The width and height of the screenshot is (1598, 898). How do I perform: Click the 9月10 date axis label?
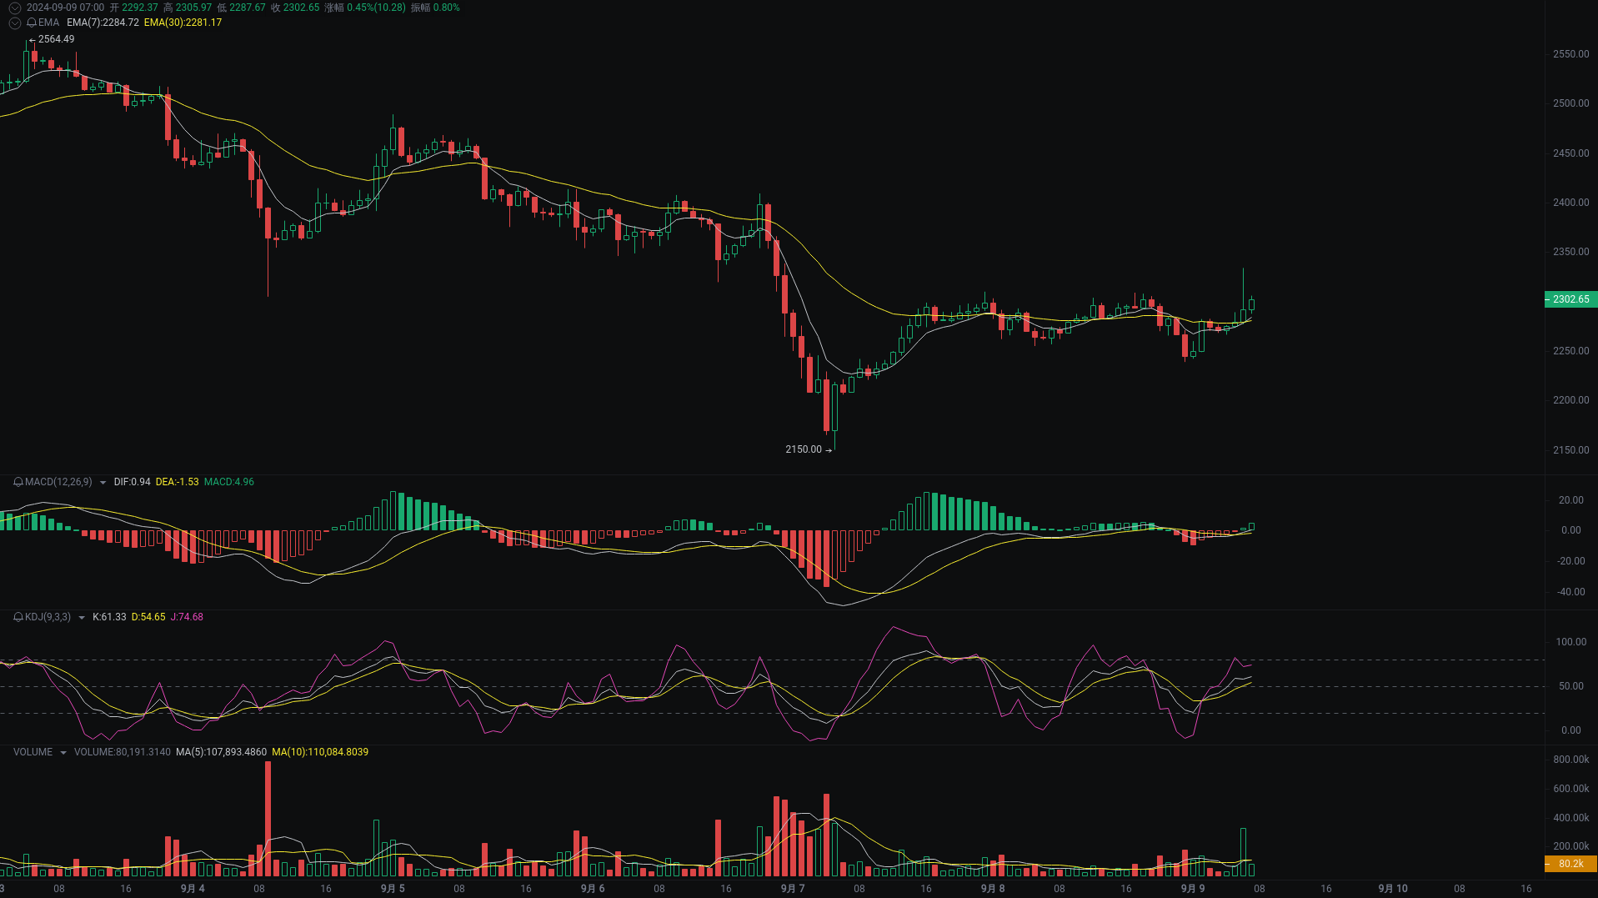coord(1393,888)
